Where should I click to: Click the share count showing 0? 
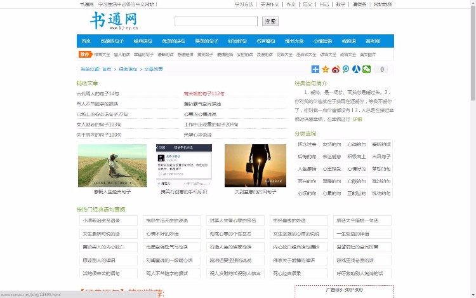click(382, 69)
